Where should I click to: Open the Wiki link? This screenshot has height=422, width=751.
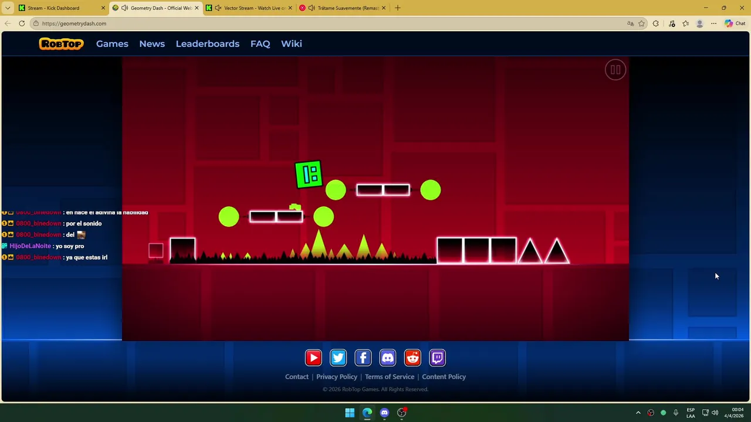292,44
